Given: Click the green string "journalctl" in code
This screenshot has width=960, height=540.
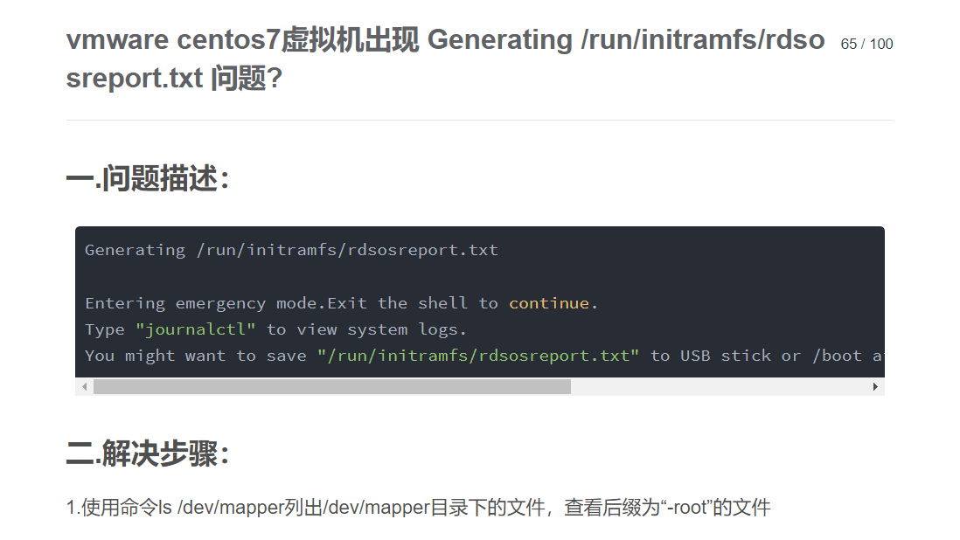Looking at the screenshot, I should (x=195, y=329).
